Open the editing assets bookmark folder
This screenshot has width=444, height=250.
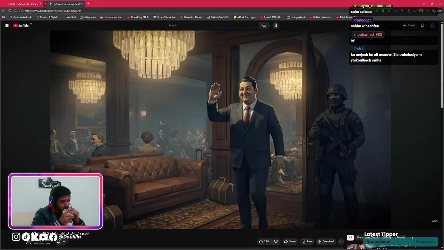[x=88, y=17]
